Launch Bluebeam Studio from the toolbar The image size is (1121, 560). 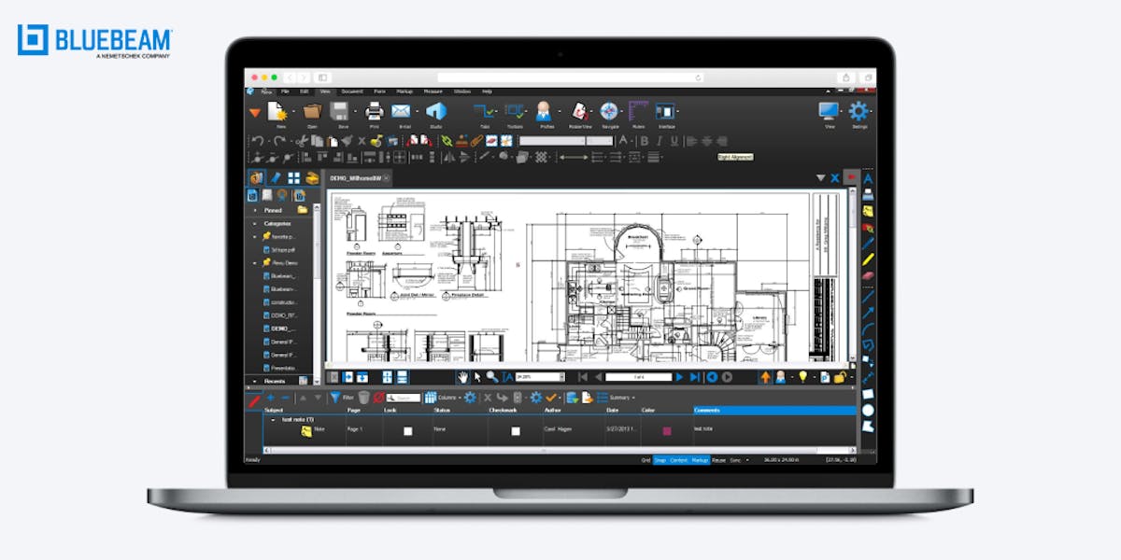point(434,110)
